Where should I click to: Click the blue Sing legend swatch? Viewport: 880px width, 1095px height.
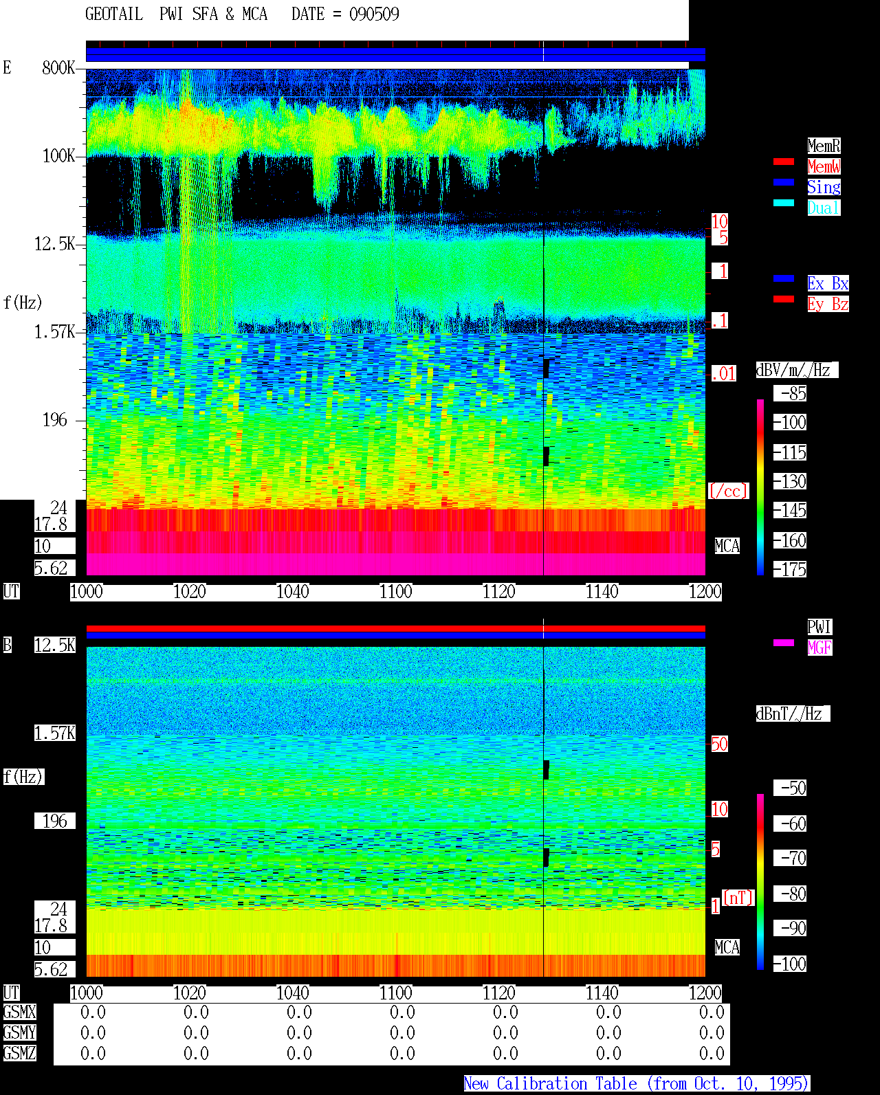click(784, 182)
